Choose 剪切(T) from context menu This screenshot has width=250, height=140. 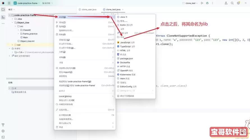[x=85, y=22]
